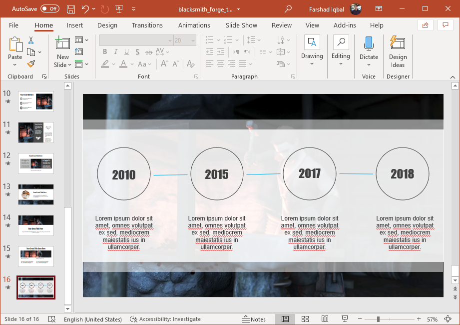Click Accessibility: Investigate in status bar

165,319
